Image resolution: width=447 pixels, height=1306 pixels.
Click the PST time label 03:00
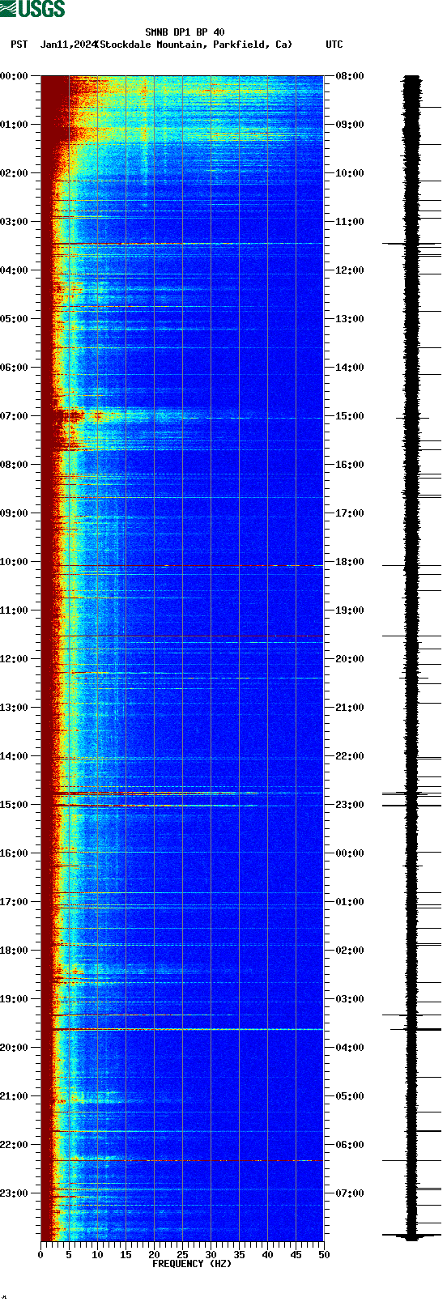(x=15, y=222)
